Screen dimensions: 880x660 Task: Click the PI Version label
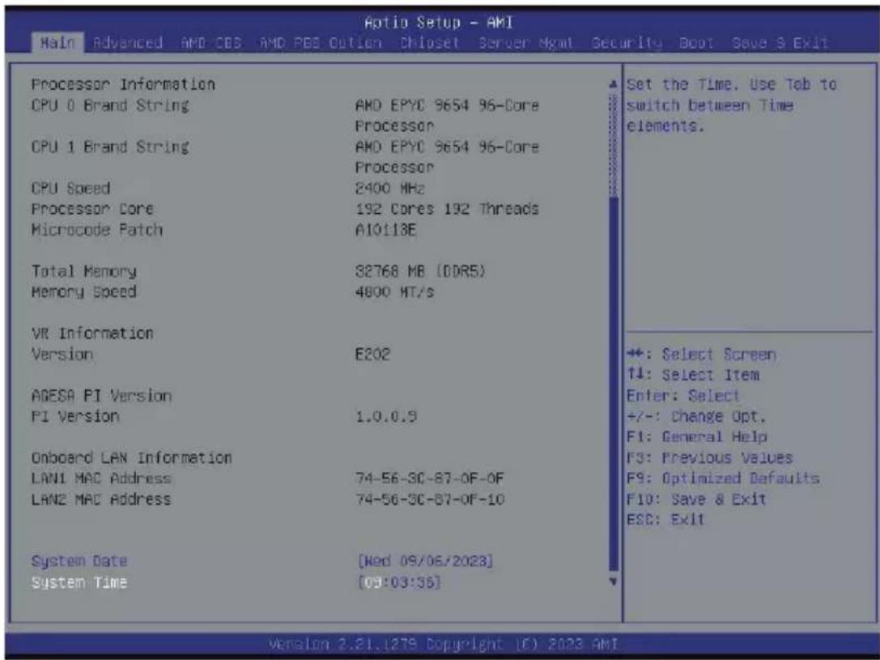point(75,416)
